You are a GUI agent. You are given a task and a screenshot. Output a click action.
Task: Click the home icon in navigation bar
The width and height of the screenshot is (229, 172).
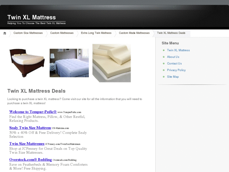click(5, 33)
